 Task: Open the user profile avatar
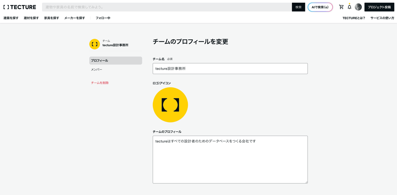pos(358,7)
